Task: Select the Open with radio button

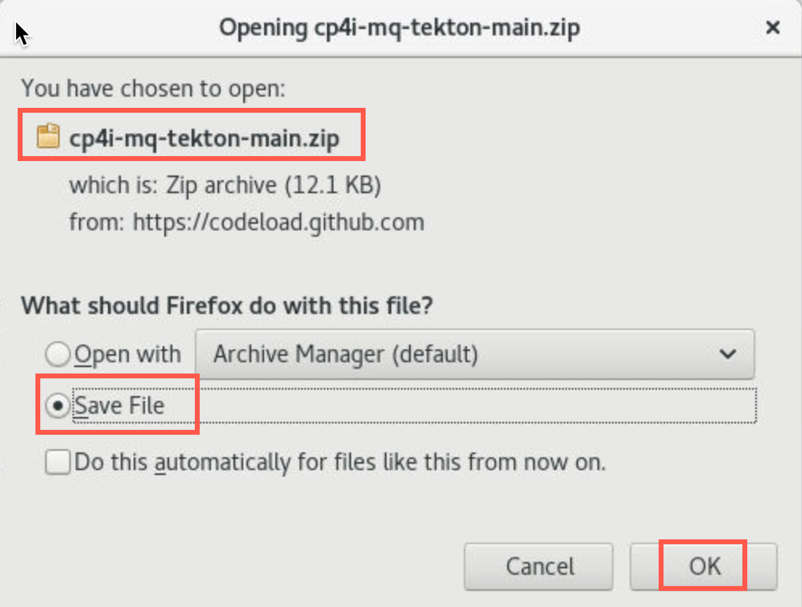Action: coord(57,354)
